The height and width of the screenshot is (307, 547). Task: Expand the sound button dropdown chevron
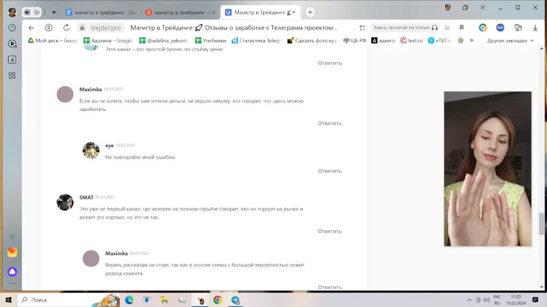37,12
